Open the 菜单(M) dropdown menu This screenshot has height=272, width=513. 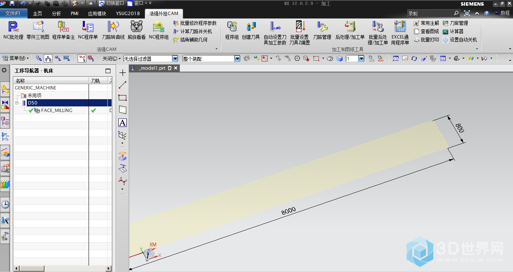(16, 58)
